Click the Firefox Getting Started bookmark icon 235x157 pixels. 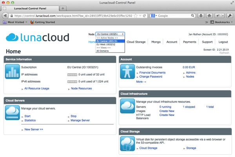pyautogui.click(x=32, y=22)
